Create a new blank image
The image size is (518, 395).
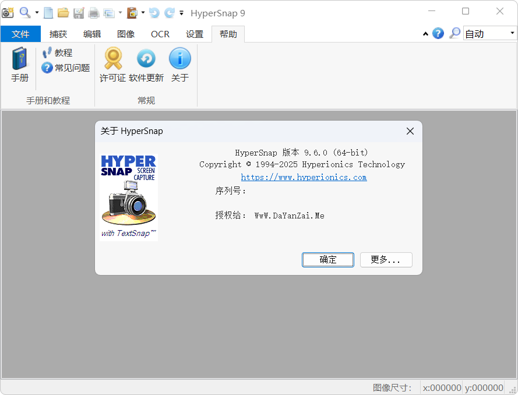[x=48, y=13]
